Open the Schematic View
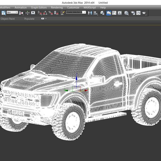This screenshot has height=161, width=161. pyautogui.click(x=120, y=13)
